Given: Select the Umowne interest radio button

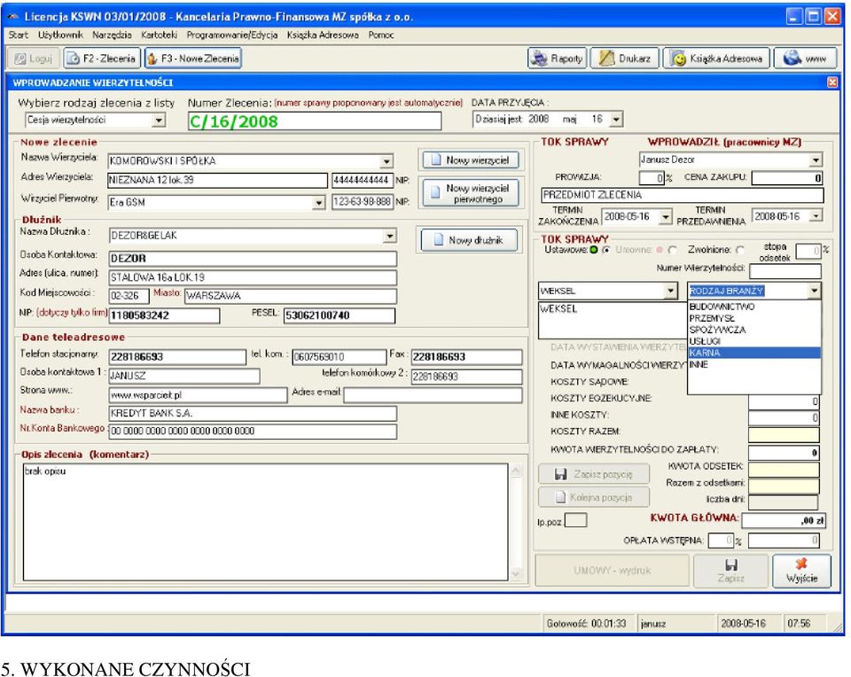Looking at the screenshot, I should coord(673,250).
